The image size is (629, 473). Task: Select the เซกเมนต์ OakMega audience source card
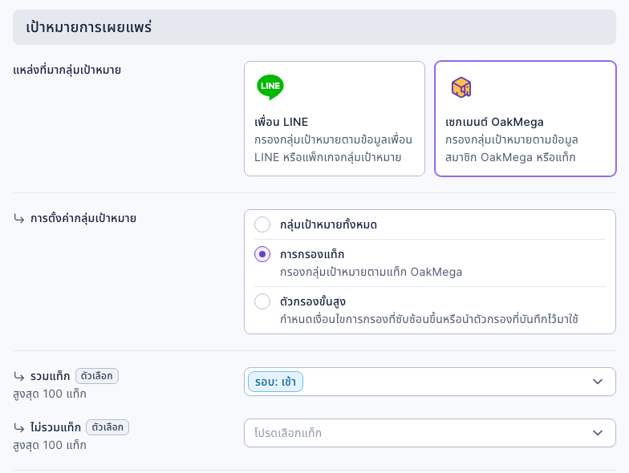(525, 119)
